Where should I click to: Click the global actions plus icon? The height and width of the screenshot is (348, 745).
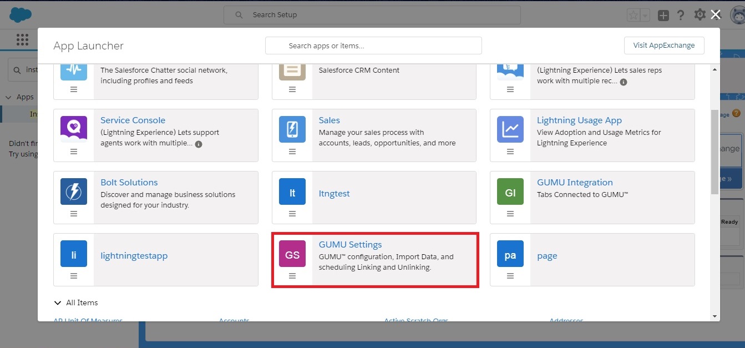[663, 16]
